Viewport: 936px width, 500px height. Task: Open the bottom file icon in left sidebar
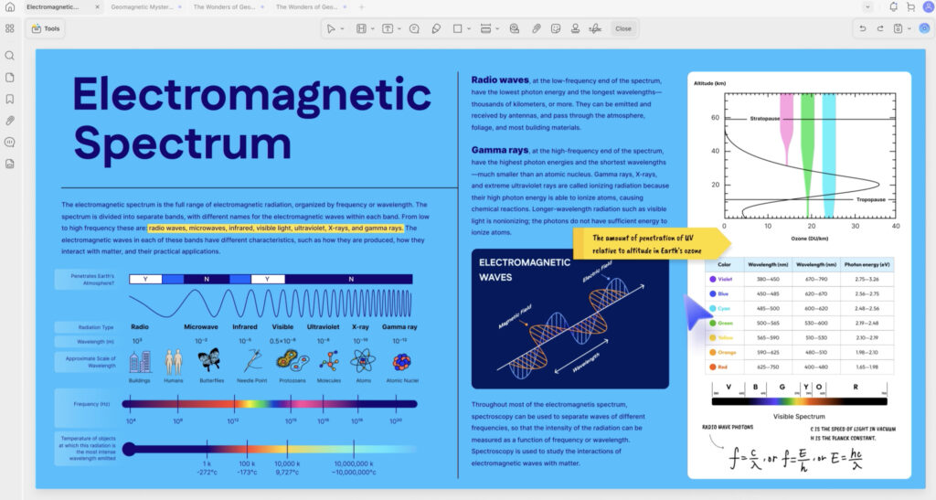pyautogui.click(x=9, y=164)
